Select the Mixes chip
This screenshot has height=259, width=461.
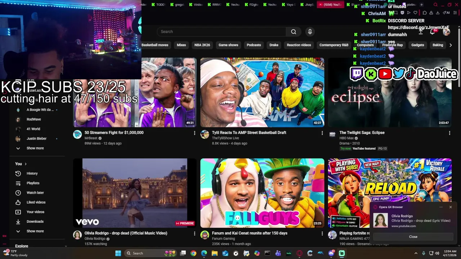[181, 45]
